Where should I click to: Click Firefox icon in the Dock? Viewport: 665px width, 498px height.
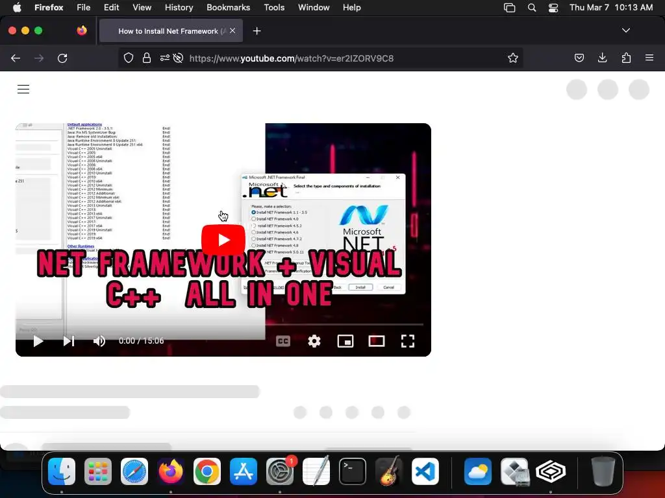(x=171, y=471)
